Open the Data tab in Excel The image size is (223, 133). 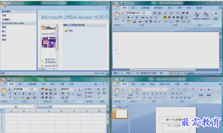(x=52, y=84)
